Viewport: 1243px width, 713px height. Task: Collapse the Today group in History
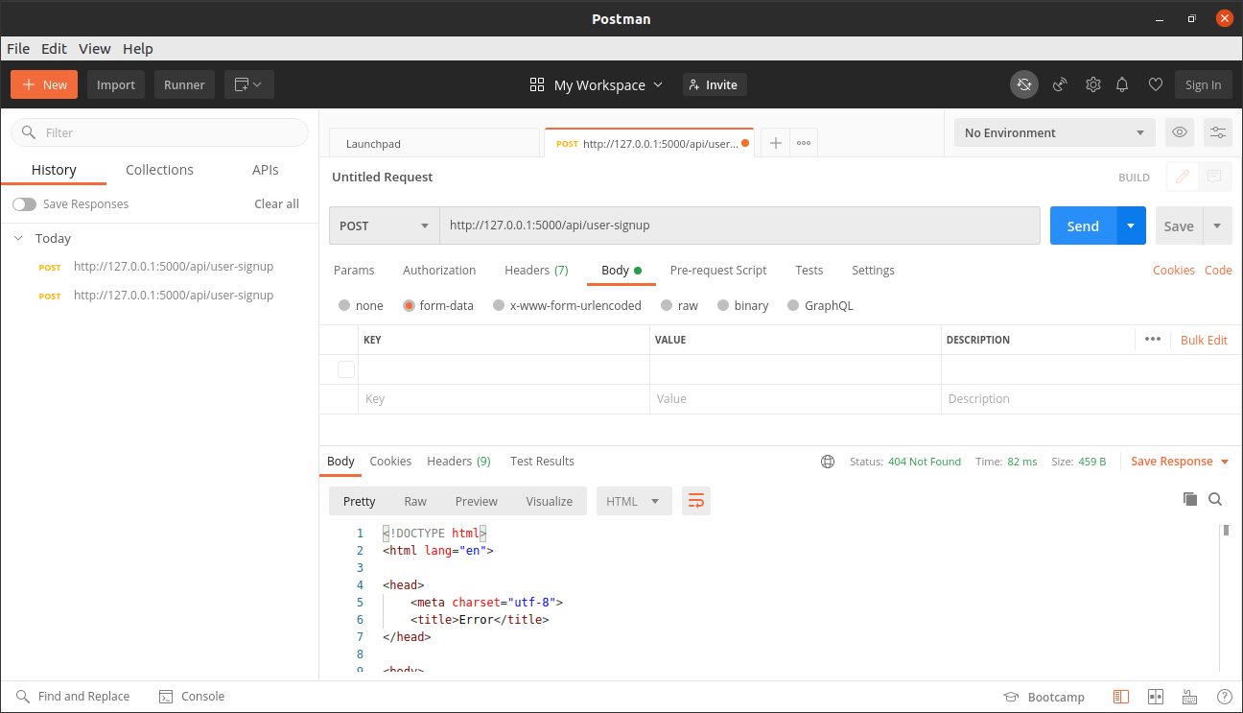coord(17,238)
